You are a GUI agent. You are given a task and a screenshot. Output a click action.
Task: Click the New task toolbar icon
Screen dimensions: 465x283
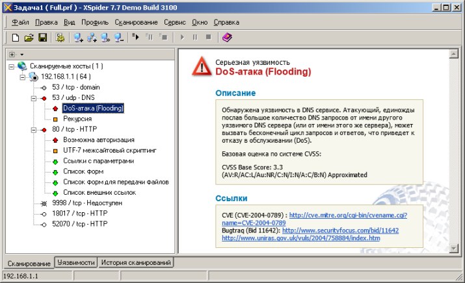tap(16, 38)
